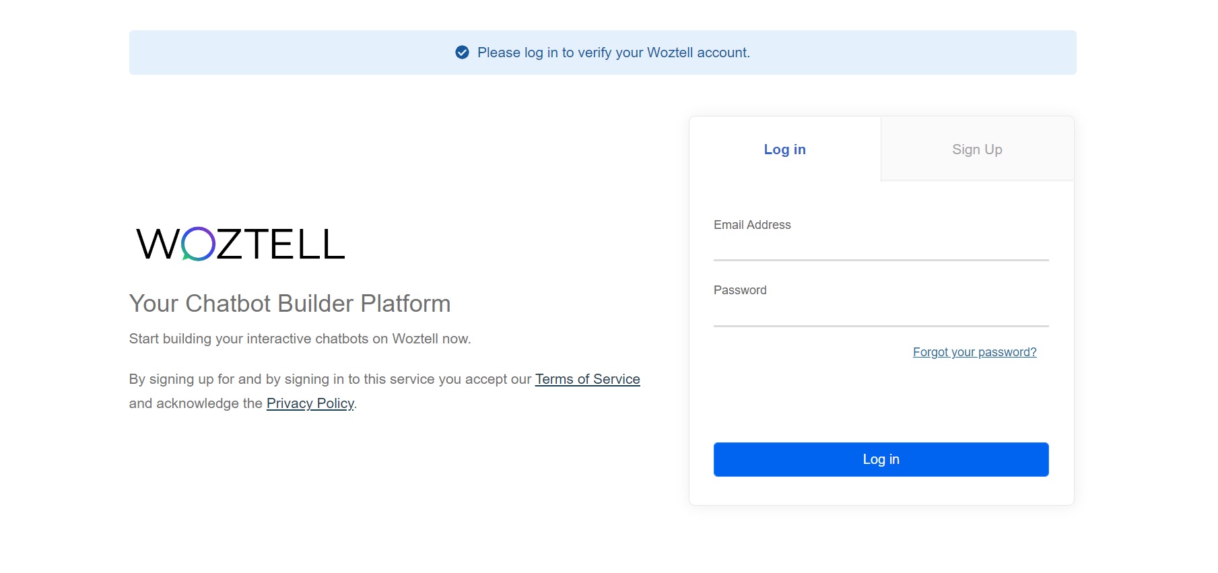1218x573 pixels.
Task: Switch to the Log in tab
Action: (784, 149)
